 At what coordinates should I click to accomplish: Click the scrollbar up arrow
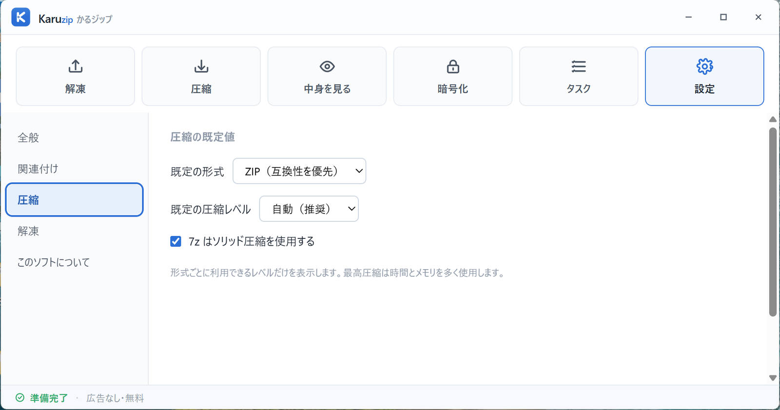773,119
